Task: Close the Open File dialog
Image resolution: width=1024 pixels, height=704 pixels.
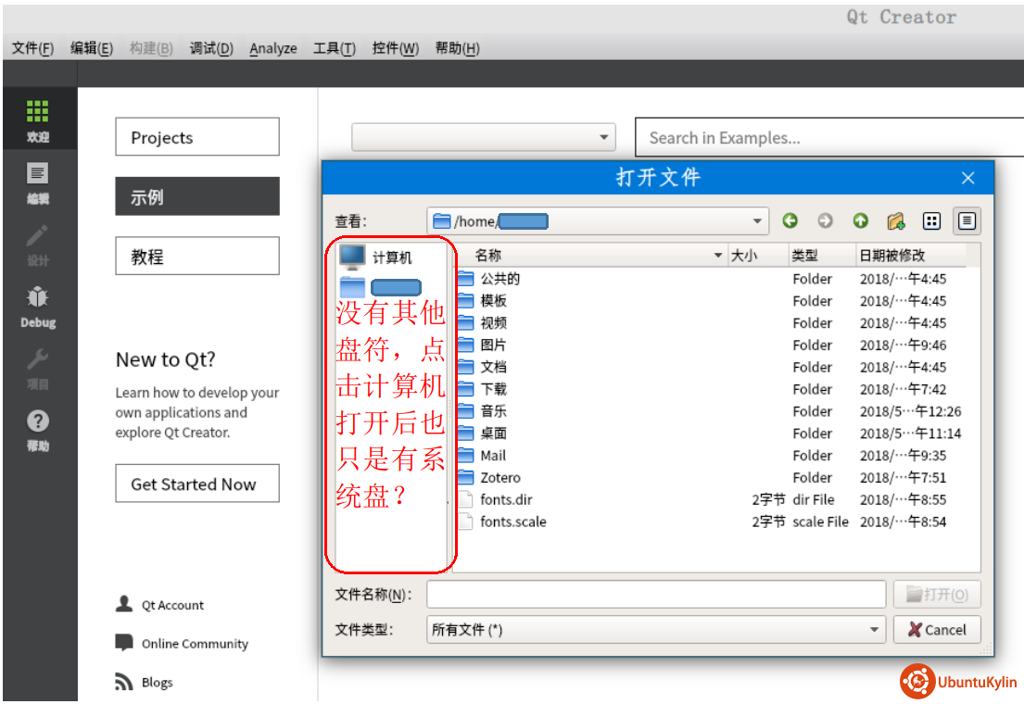Action: [967, 178]
